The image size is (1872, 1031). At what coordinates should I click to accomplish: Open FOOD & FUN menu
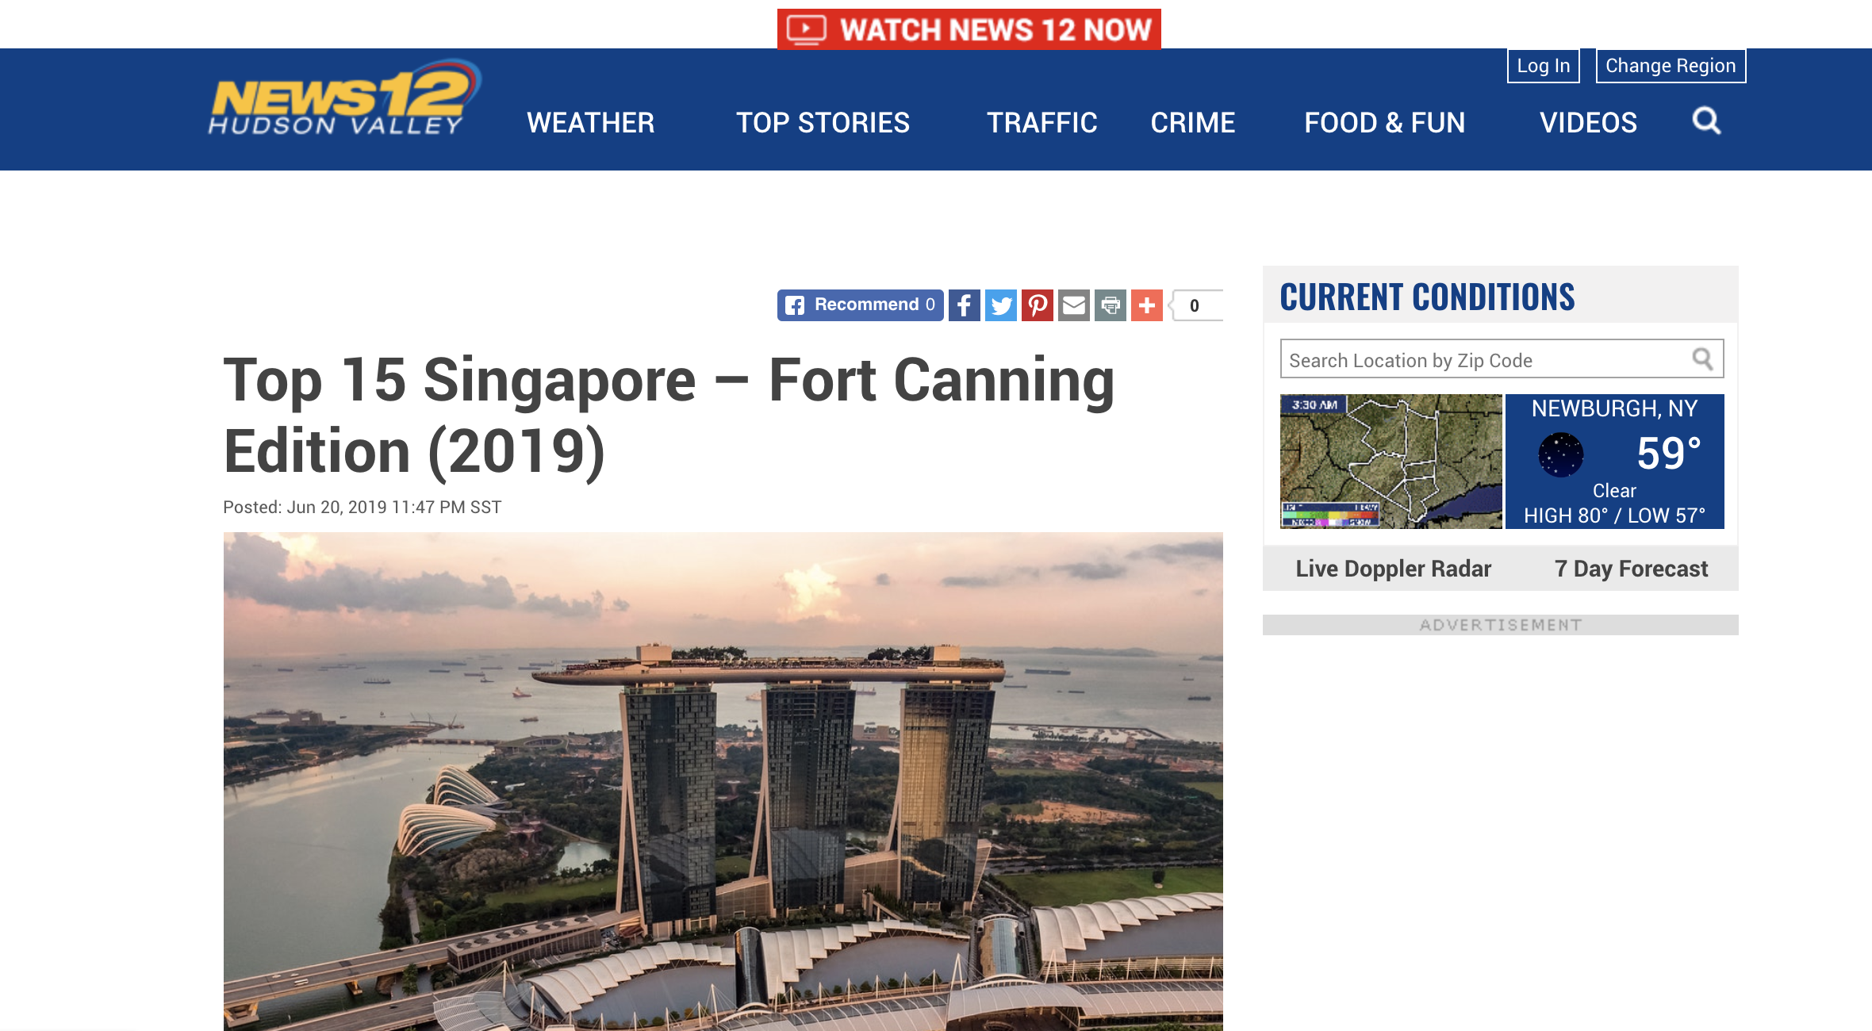pos(1384,123)
